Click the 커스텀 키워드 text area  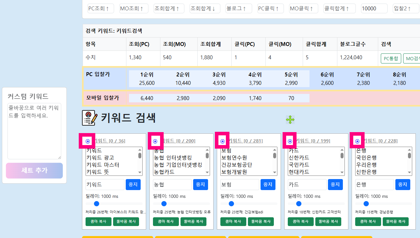[x=34, y=131]
